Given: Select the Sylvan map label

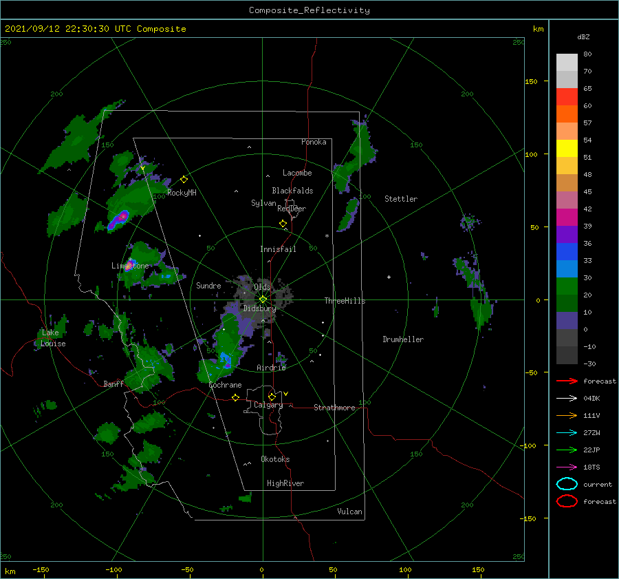Looking at the screenshot, I should 263,203.
